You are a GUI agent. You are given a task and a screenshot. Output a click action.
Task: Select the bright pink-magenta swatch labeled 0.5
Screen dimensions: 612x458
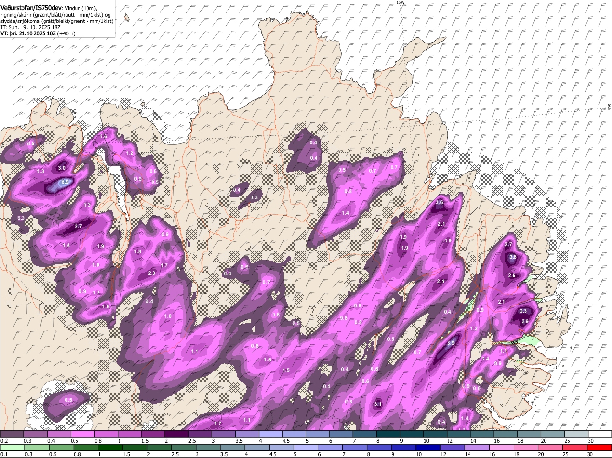[82, 434]
